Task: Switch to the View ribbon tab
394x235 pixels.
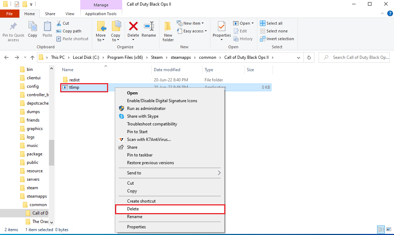Action: point(70,14)
